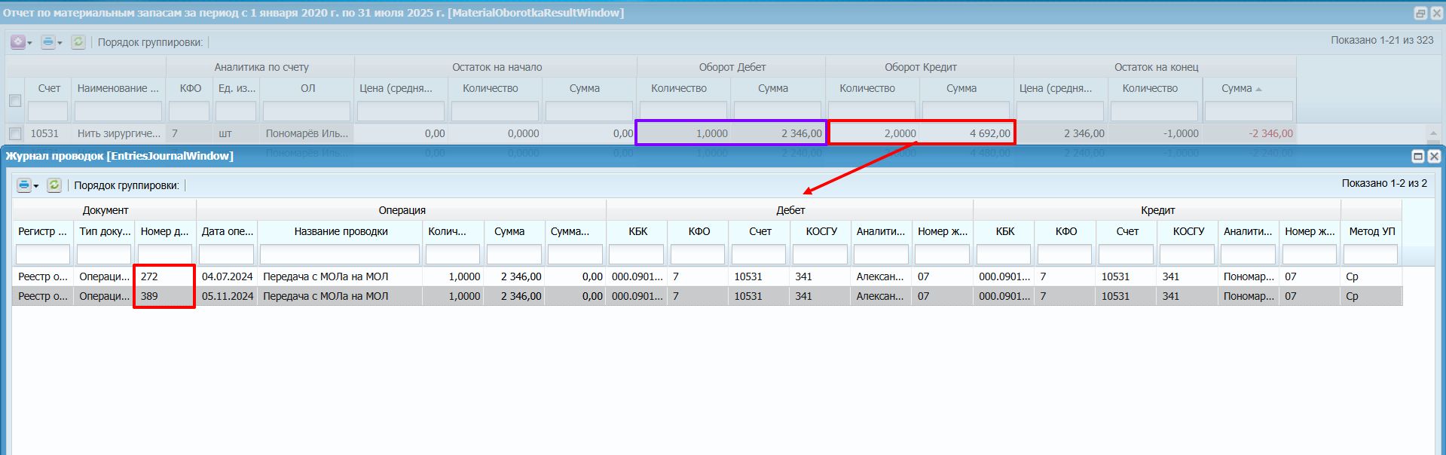Restore the report window size
The width and height of the screenshot is (1446, 455).
[x=1420, y=13]
